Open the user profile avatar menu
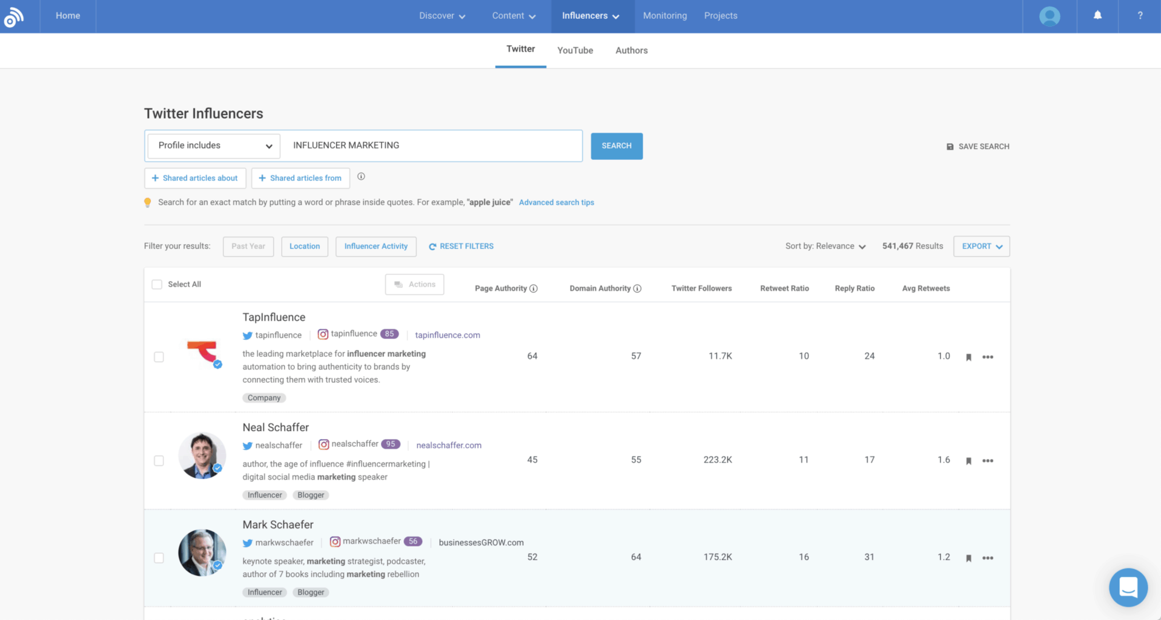This screenshot has height=620, width=1161. (1049, 16)
